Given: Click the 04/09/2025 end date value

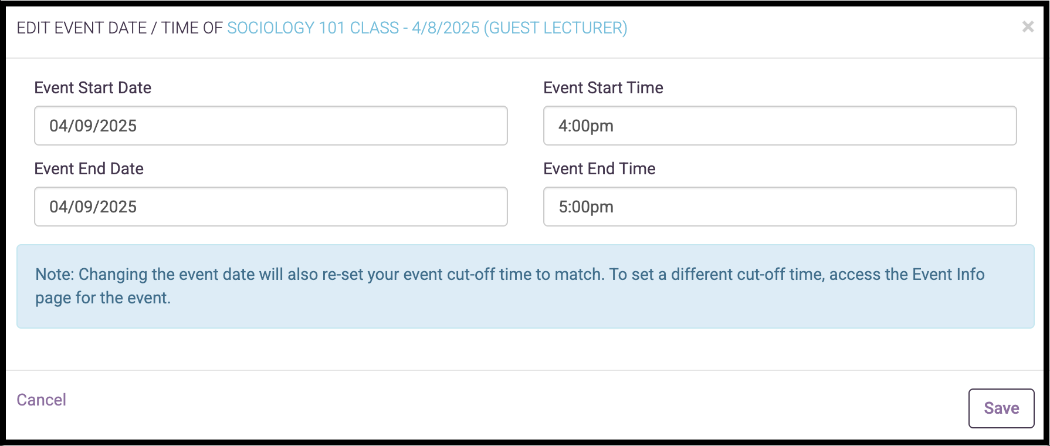Looking at the screenshot, I should tap(93, 207).
